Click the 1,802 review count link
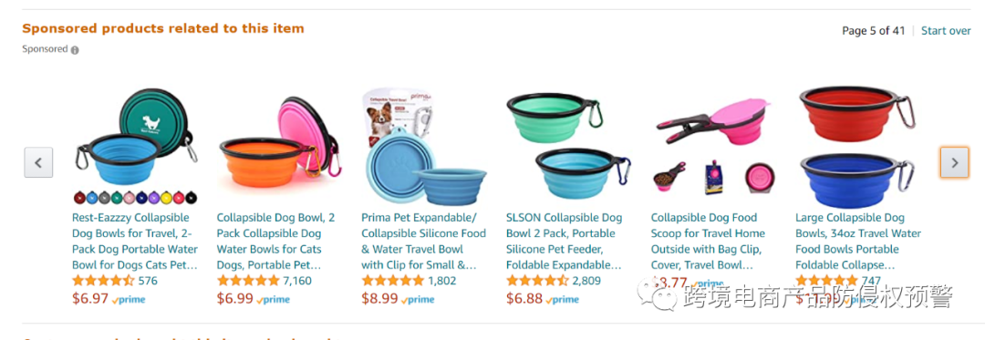 [442, 281]
